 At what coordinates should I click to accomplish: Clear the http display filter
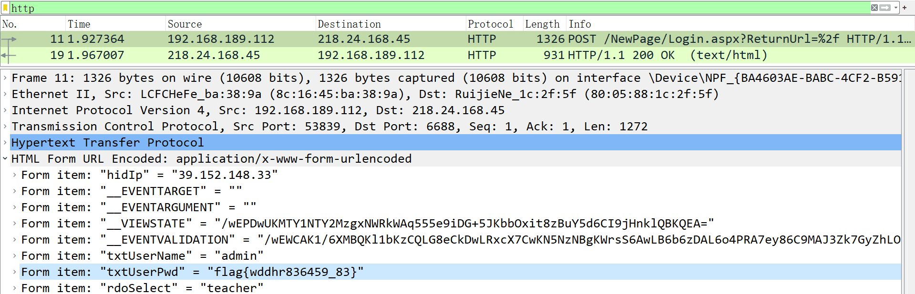pyautogui.click(x=874, y=8)
